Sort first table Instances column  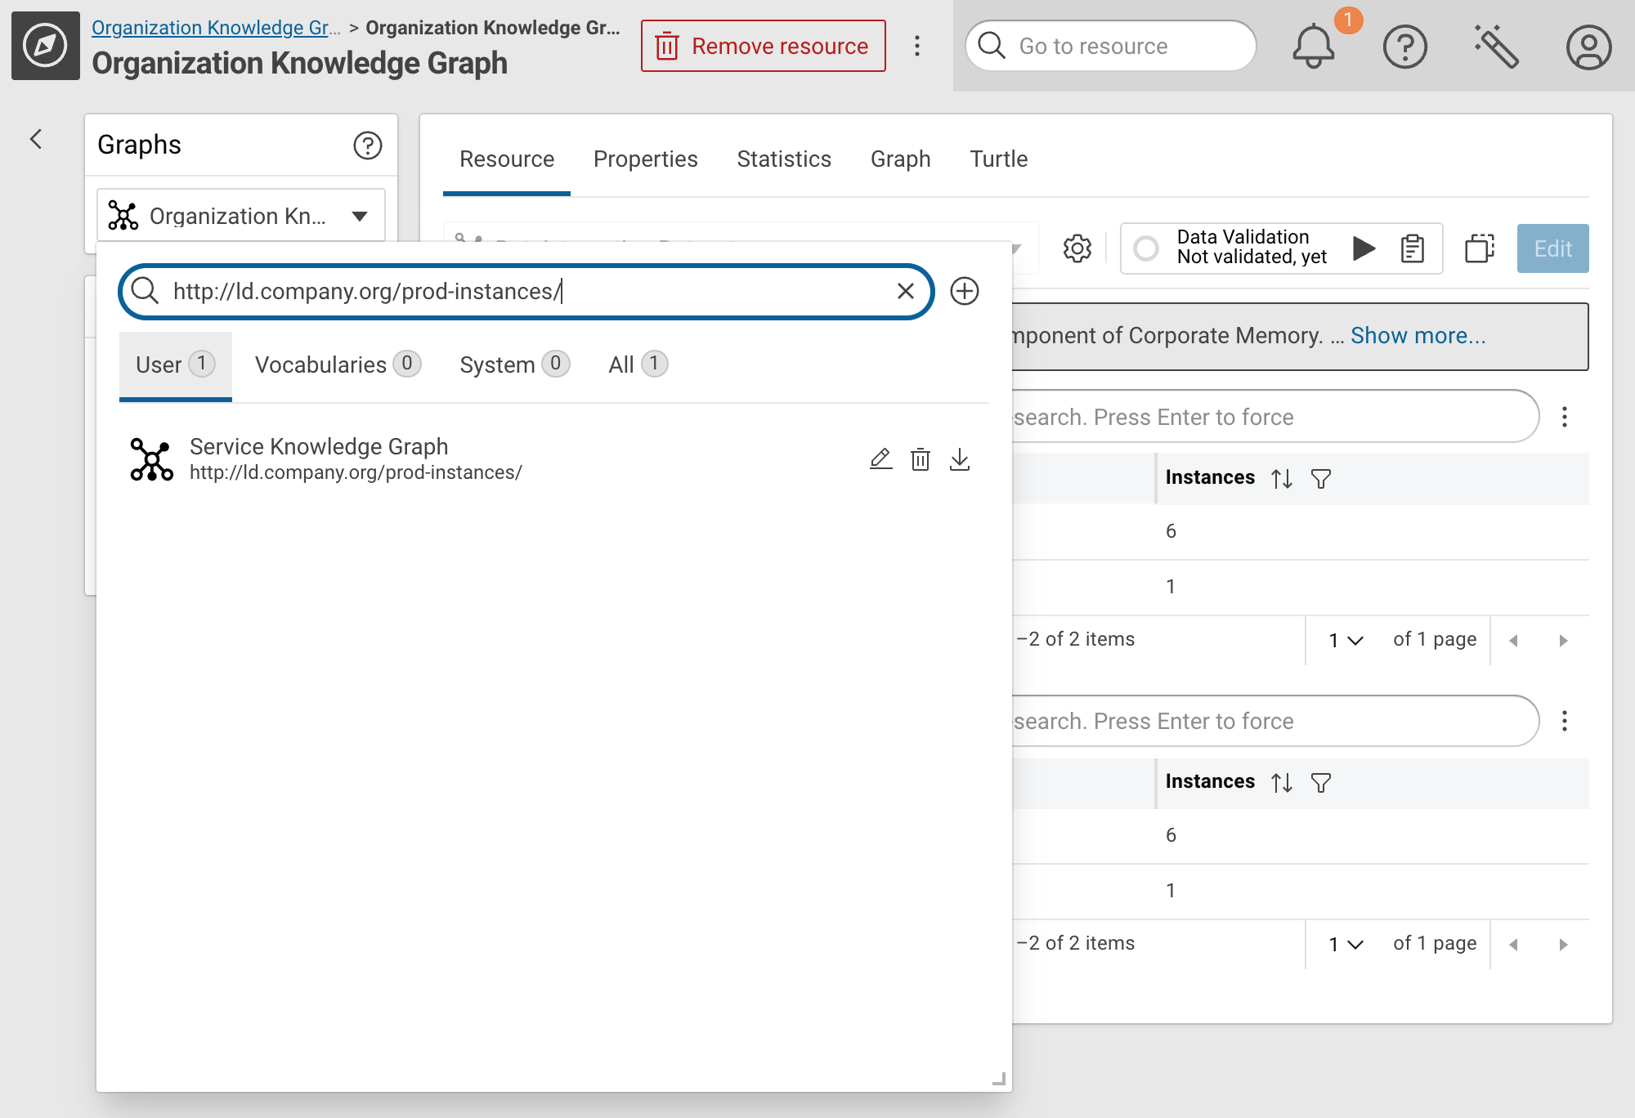[1282, 478]
